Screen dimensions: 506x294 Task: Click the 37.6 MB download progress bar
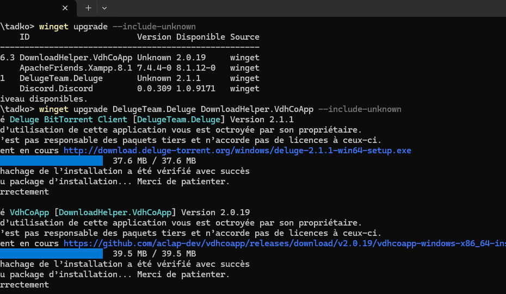point(51,161)
